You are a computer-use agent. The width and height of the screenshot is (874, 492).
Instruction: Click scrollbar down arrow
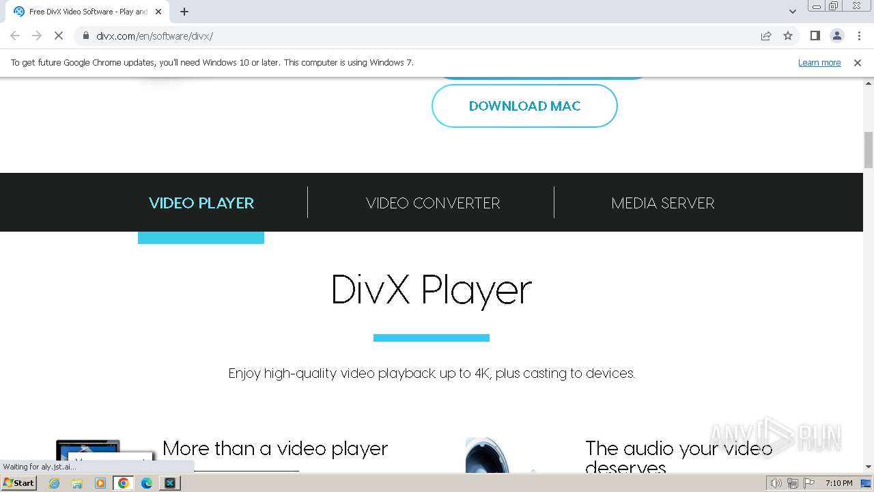pos(869,467)
